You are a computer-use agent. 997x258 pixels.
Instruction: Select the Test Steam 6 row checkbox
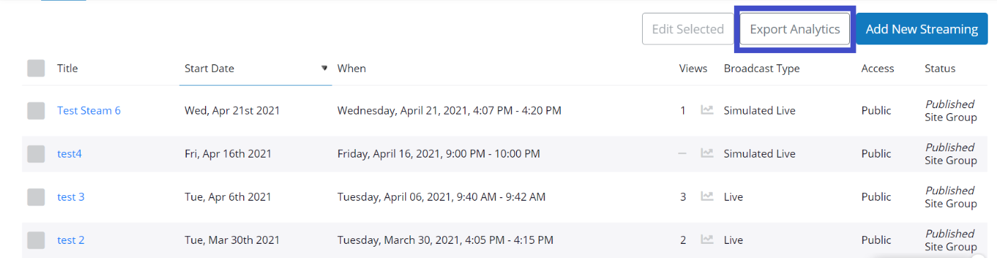click(36, 110)
